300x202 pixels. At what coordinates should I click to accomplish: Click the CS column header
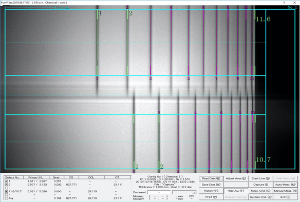point(71,177)
